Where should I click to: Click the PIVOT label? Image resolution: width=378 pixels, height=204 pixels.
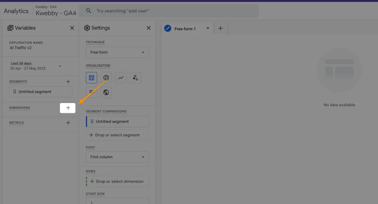(90, 148)
